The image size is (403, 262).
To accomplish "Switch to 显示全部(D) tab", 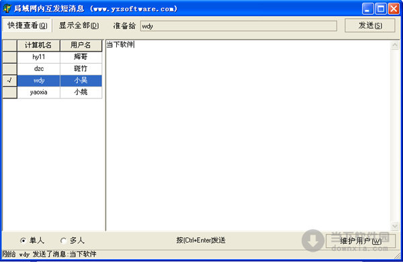I will click(x=79, y=25).
